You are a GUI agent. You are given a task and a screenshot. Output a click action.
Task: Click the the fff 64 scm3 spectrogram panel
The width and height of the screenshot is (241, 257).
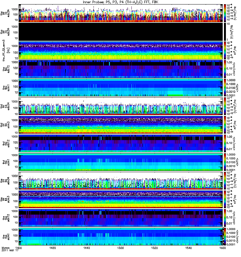click(121, 199)
